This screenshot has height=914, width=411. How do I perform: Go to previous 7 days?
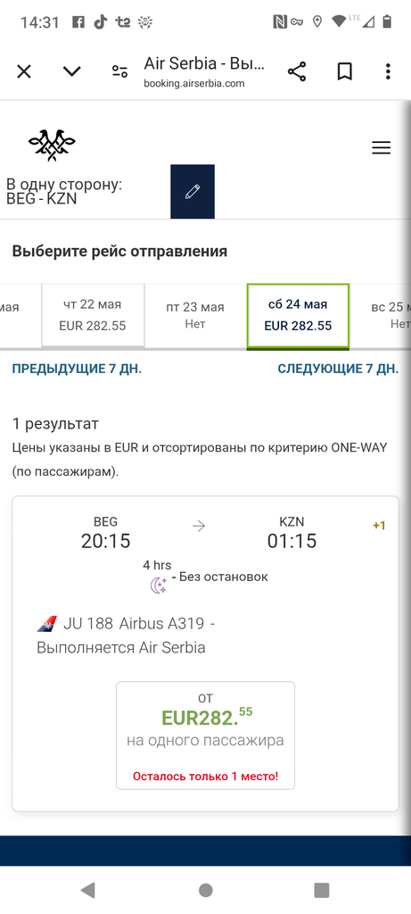77,369
